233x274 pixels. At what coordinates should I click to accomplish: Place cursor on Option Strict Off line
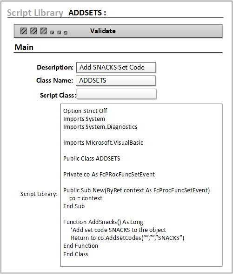tap(85, 111)
